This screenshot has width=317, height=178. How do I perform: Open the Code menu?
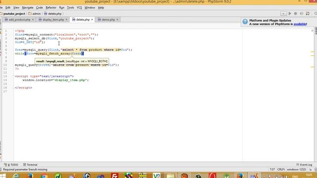point(40,8)
